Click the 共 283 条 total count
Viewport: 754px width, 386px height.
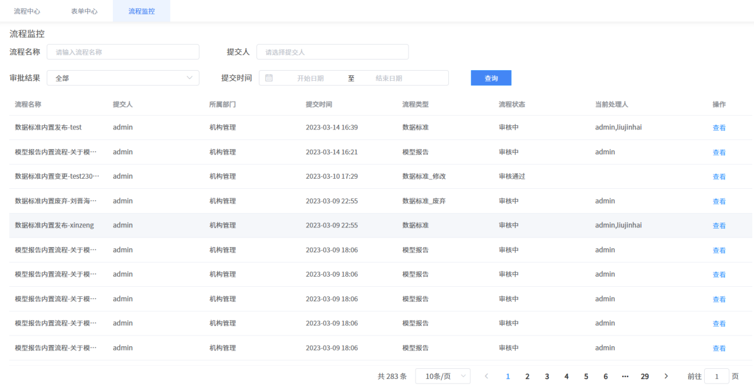tap(392, 376)
